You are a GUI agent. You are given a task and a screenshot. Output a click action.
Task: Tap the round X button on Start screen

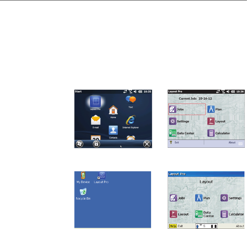click(x=147, y=144)
